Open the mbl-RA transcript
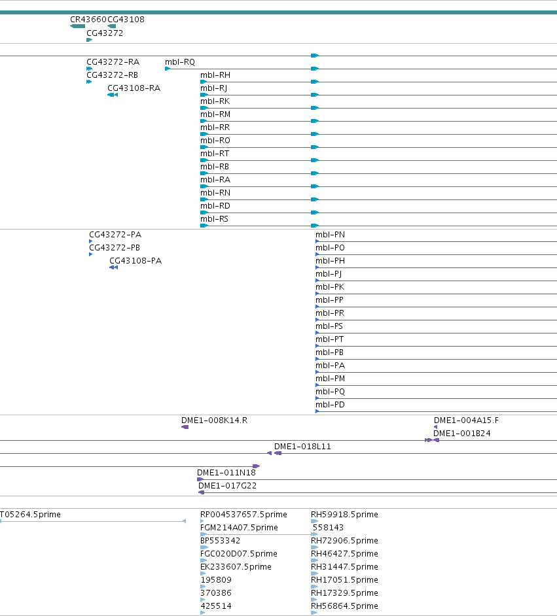The width and height of the screenshot is (557, 616). pyautogui.click(x=215, y=180)
